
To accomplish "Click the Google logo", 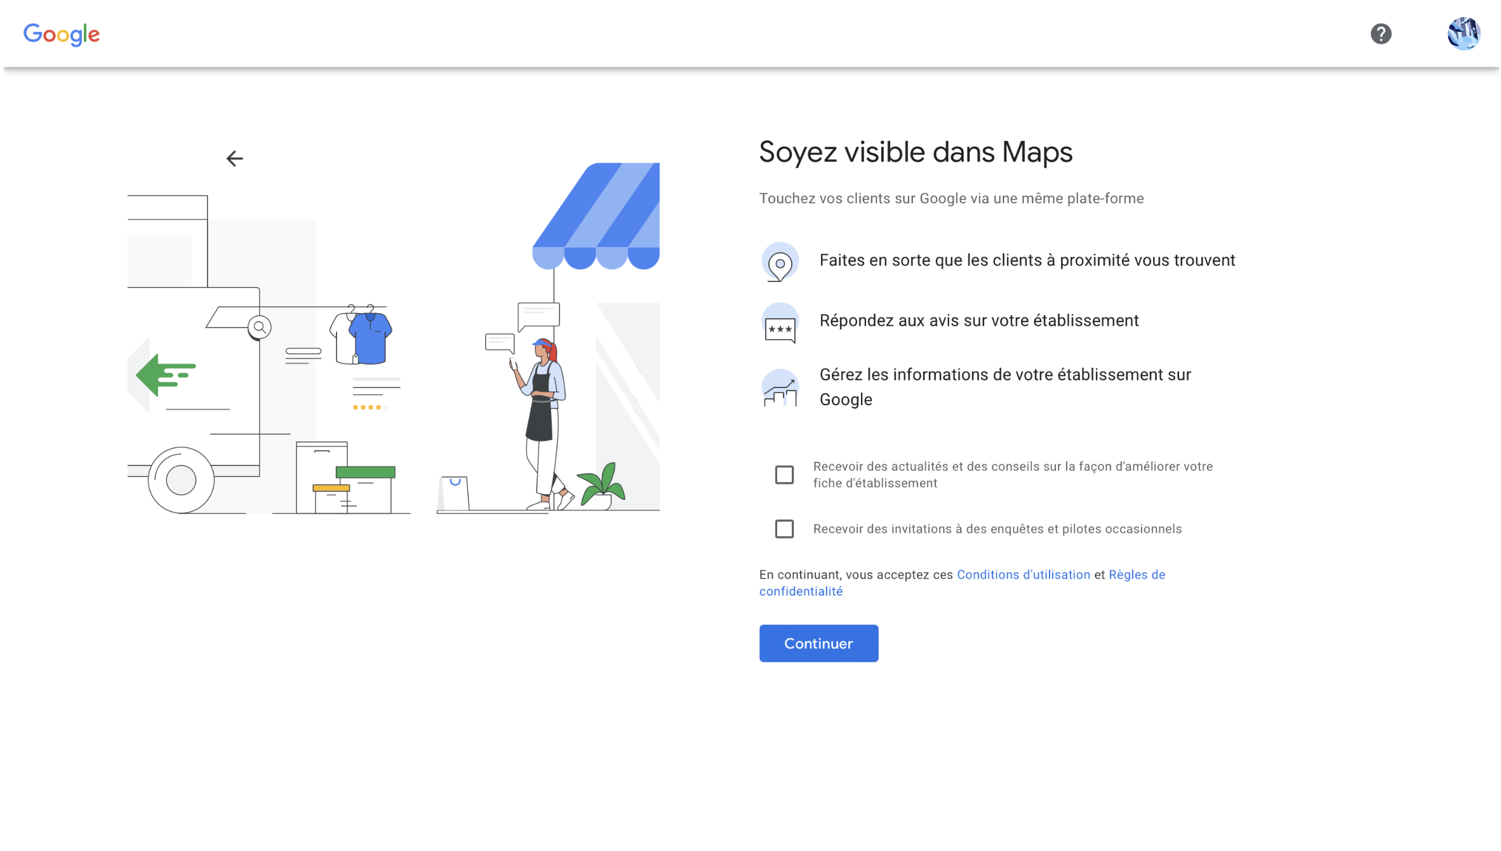I will tap(62, 34).
